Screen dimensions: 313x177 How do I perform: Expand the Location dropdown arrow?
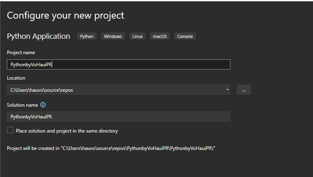[227, 90]
